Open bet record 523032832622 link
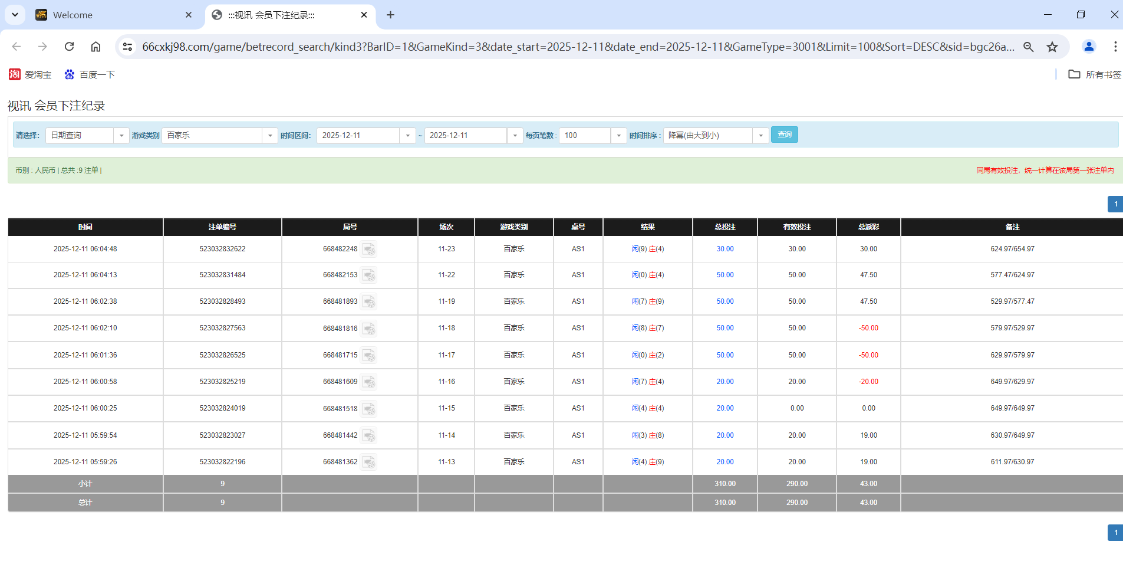Viewport: 1123px width, 561px height. coord(222,249)
